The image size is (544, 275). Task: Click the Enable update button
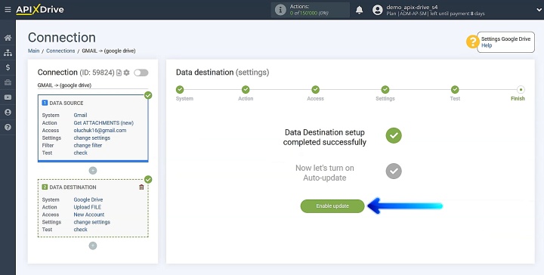[x=332, y=206]
